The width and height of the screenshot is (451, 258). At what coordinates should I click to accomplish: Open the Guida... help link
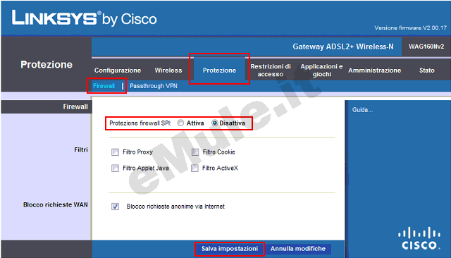coord(362,110)
